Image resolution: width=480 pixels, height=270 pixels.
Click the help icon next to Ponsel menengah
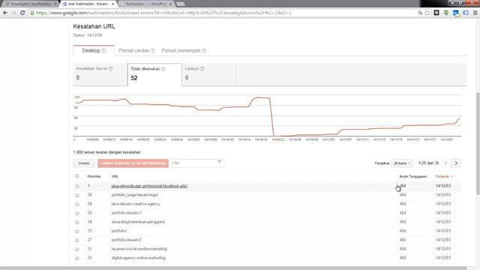[x=204, y=51]
